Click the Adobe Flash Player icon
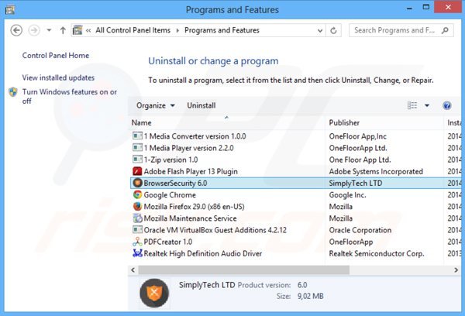465x316 pixels. coord(137,171)
